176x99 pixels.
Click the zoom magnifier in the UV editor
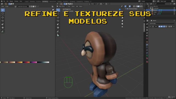click(53, 10)
